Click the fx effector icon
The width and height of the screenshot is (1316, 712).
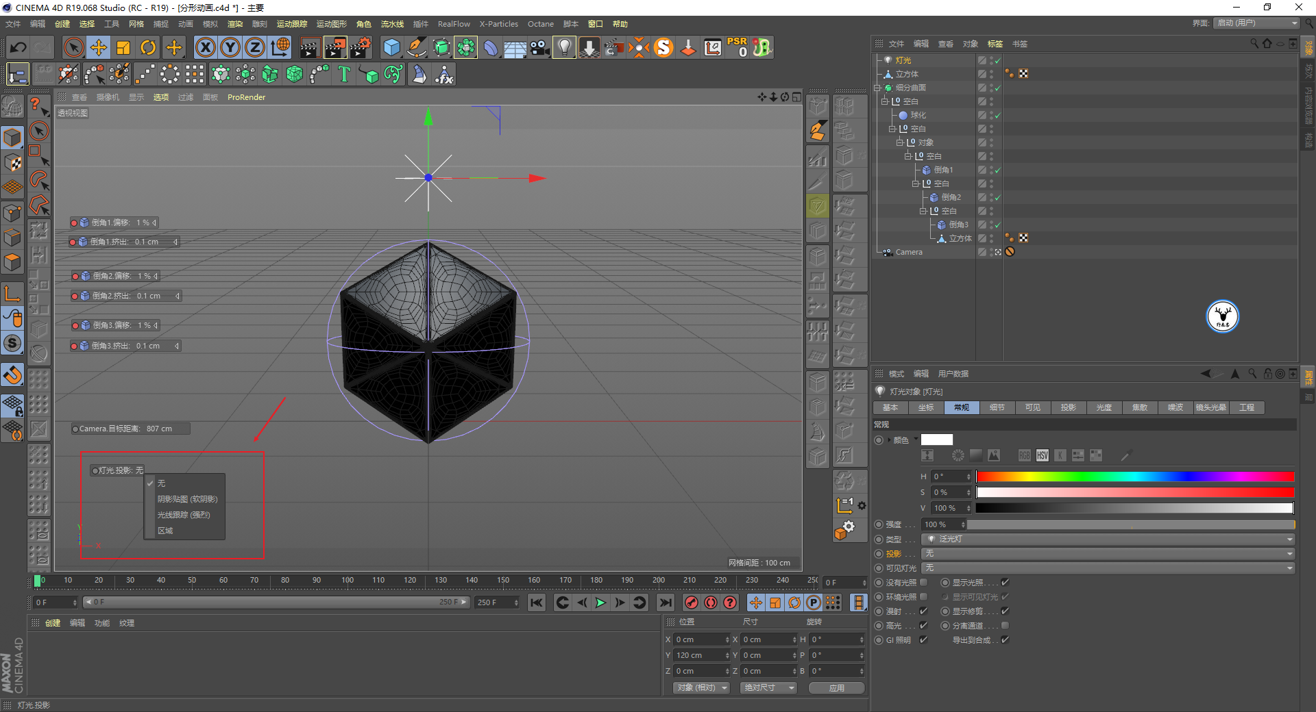coord(444,74)
